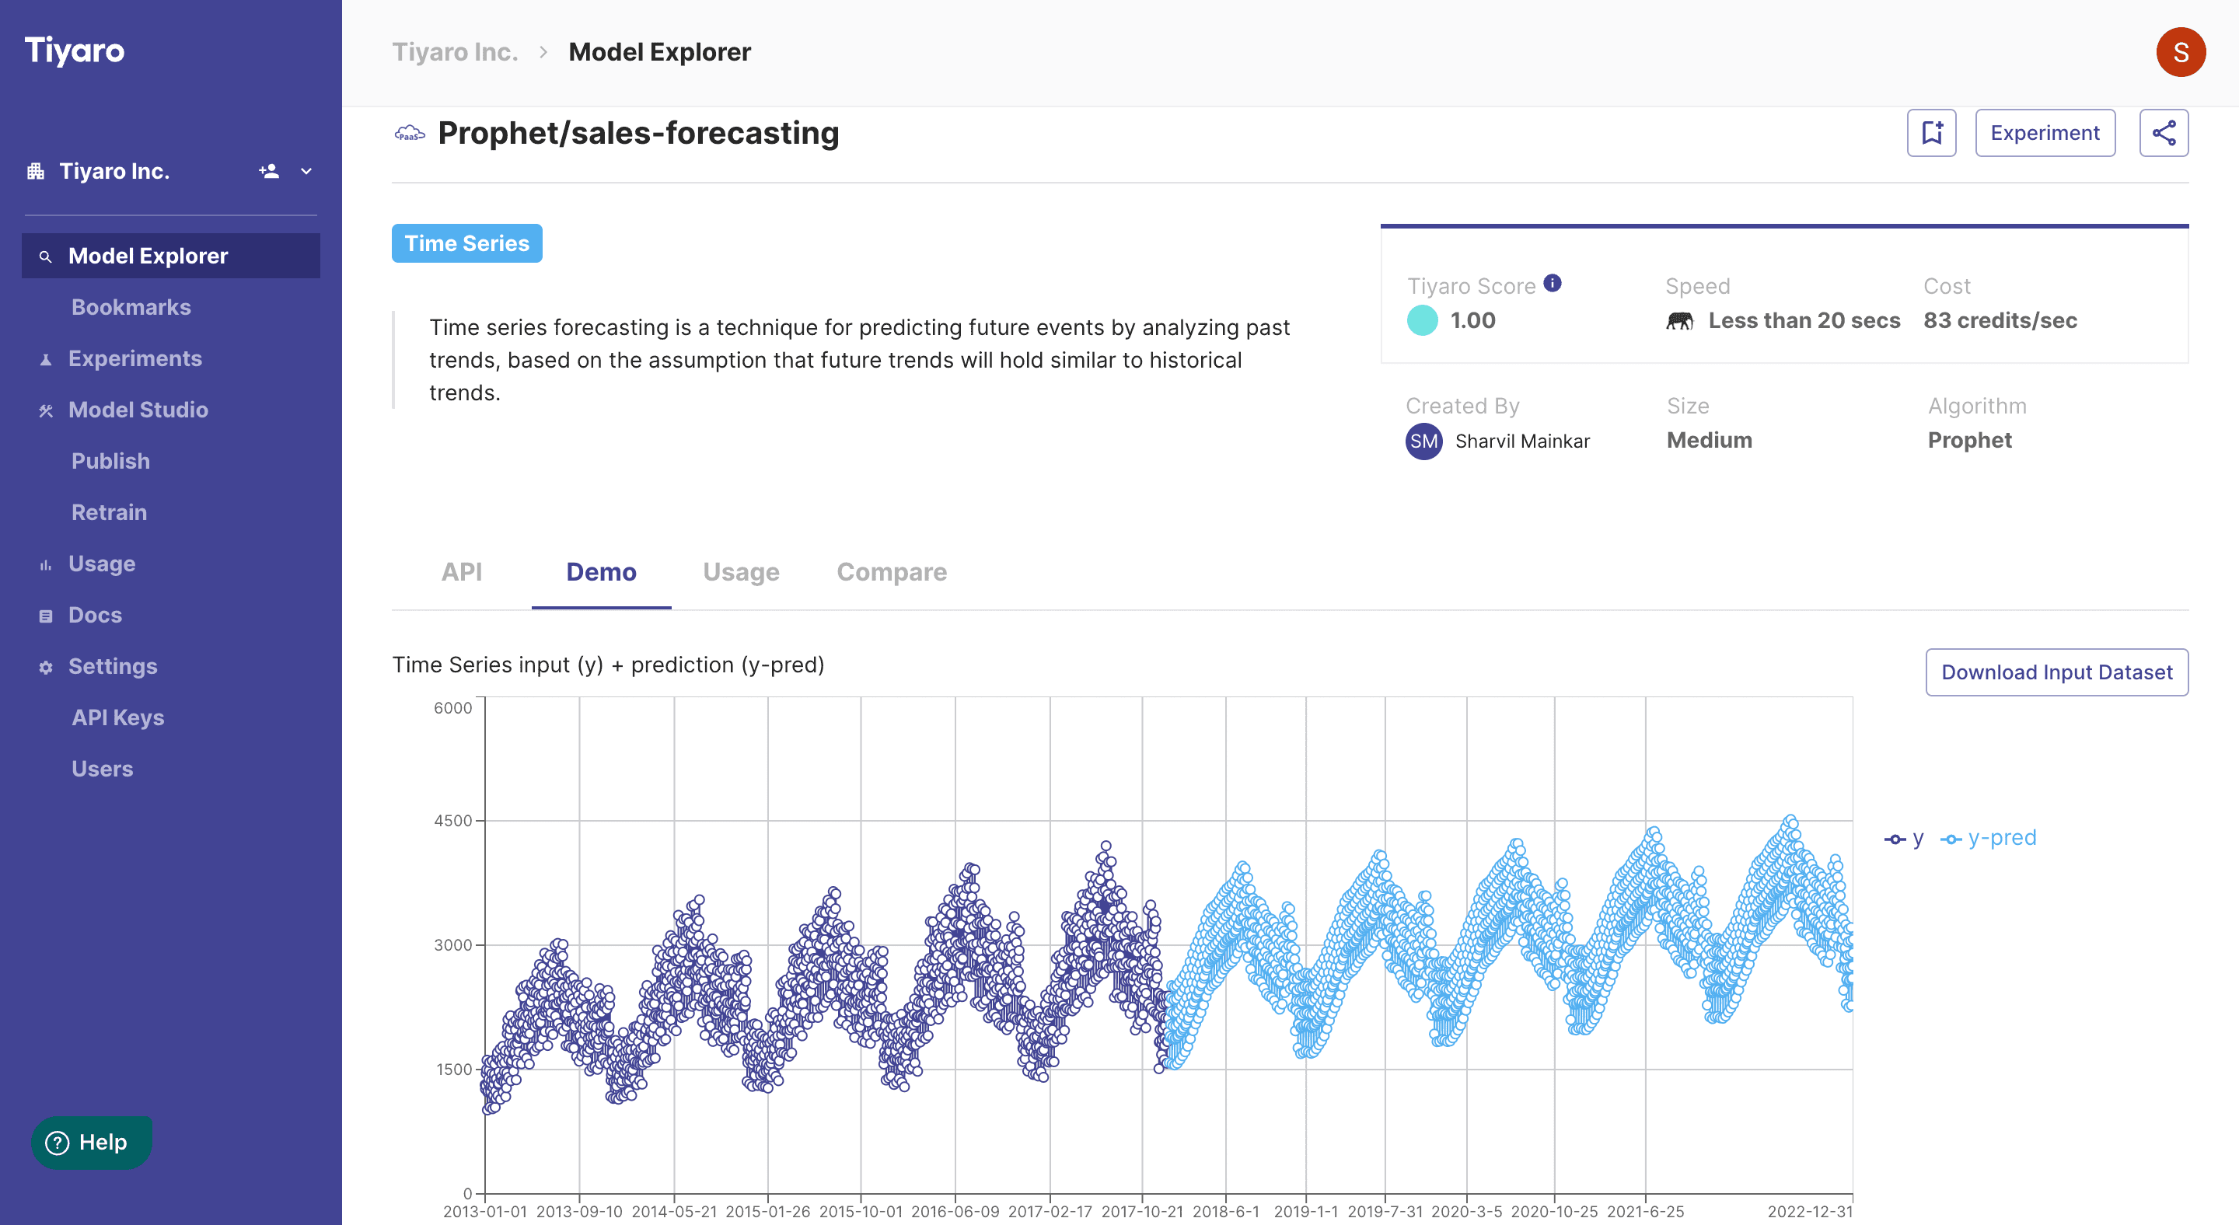Toggle the y series in the chart legend
The height and width of the screenshot is (1225, 2239).
click(x=1903, y=839)
